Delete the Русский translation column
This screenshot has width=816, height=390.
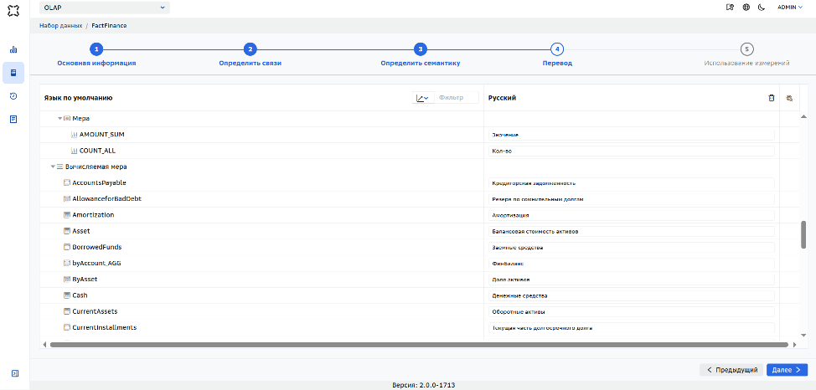click(x=772, y=98)
